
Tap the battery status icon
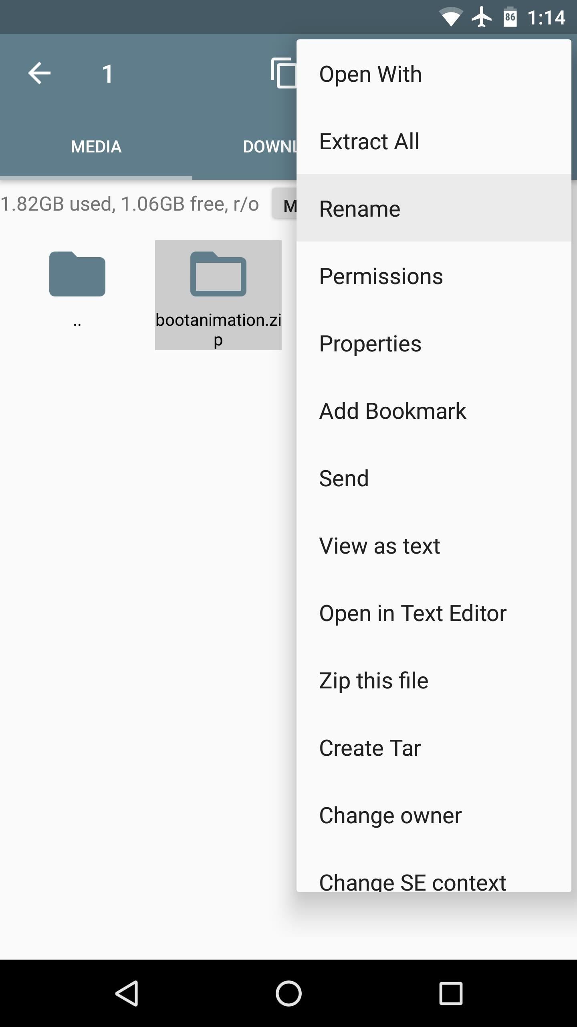[510, 17]
